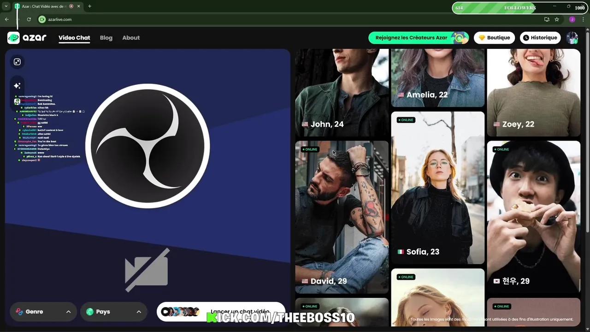Expand the Genre filter dropdown
This screenshot has width=590, height=332.
click(43, 312)
